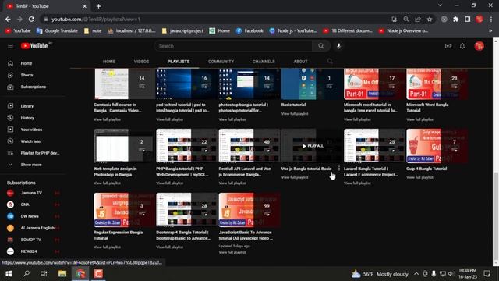The width and height of the screenshot is (499, 281).
Task: Open the YouTube hamburger guide menu
Action: pyautogui.click(x=10, y=46)
